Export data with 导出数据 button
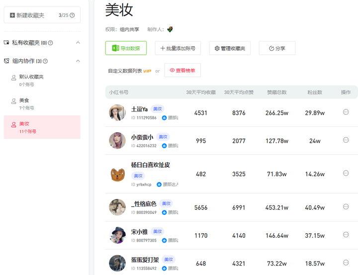 [126, 48]
